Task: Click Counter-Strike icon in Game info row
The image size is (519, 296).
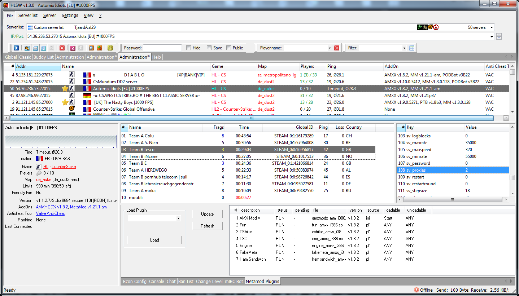Action: (39, 167)
